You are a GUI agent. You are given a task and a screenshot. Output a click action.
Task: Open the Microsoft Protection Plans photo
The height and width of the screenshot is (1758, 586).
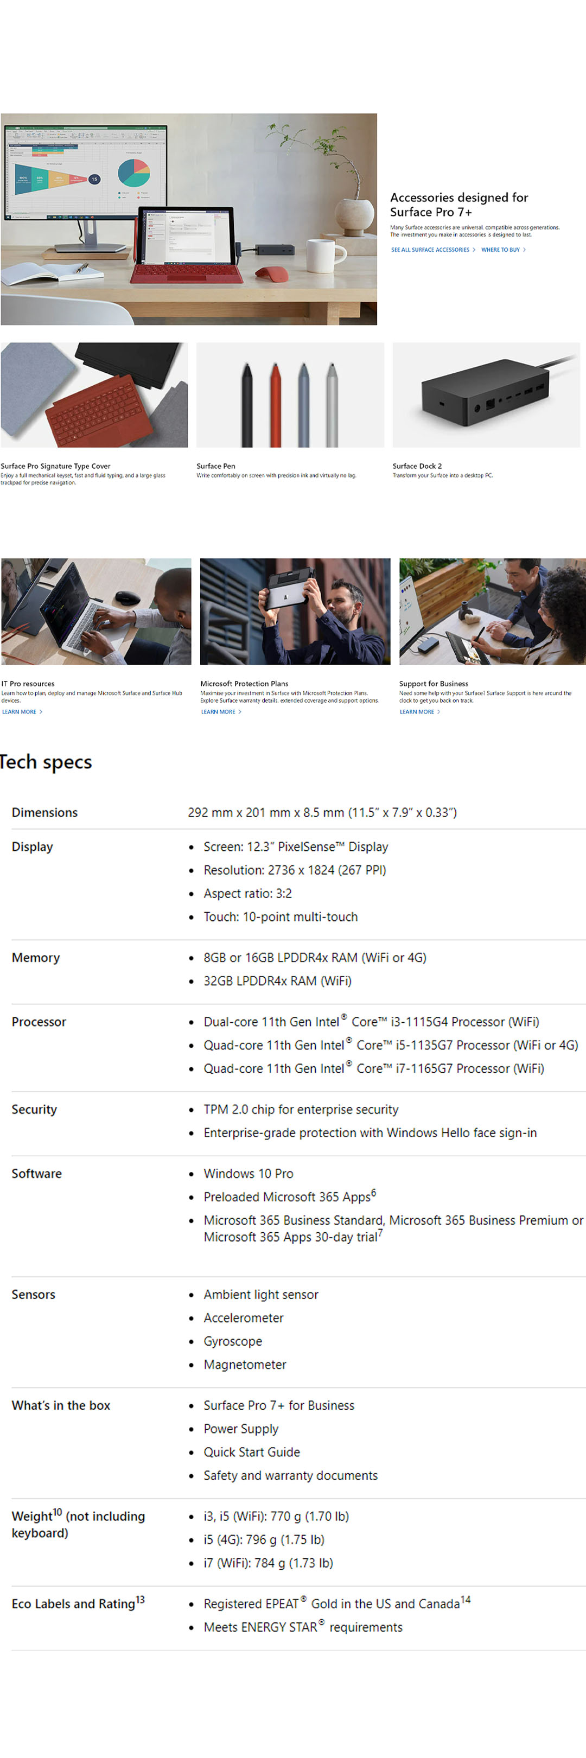pyautogui.click(x=295, y=611)
